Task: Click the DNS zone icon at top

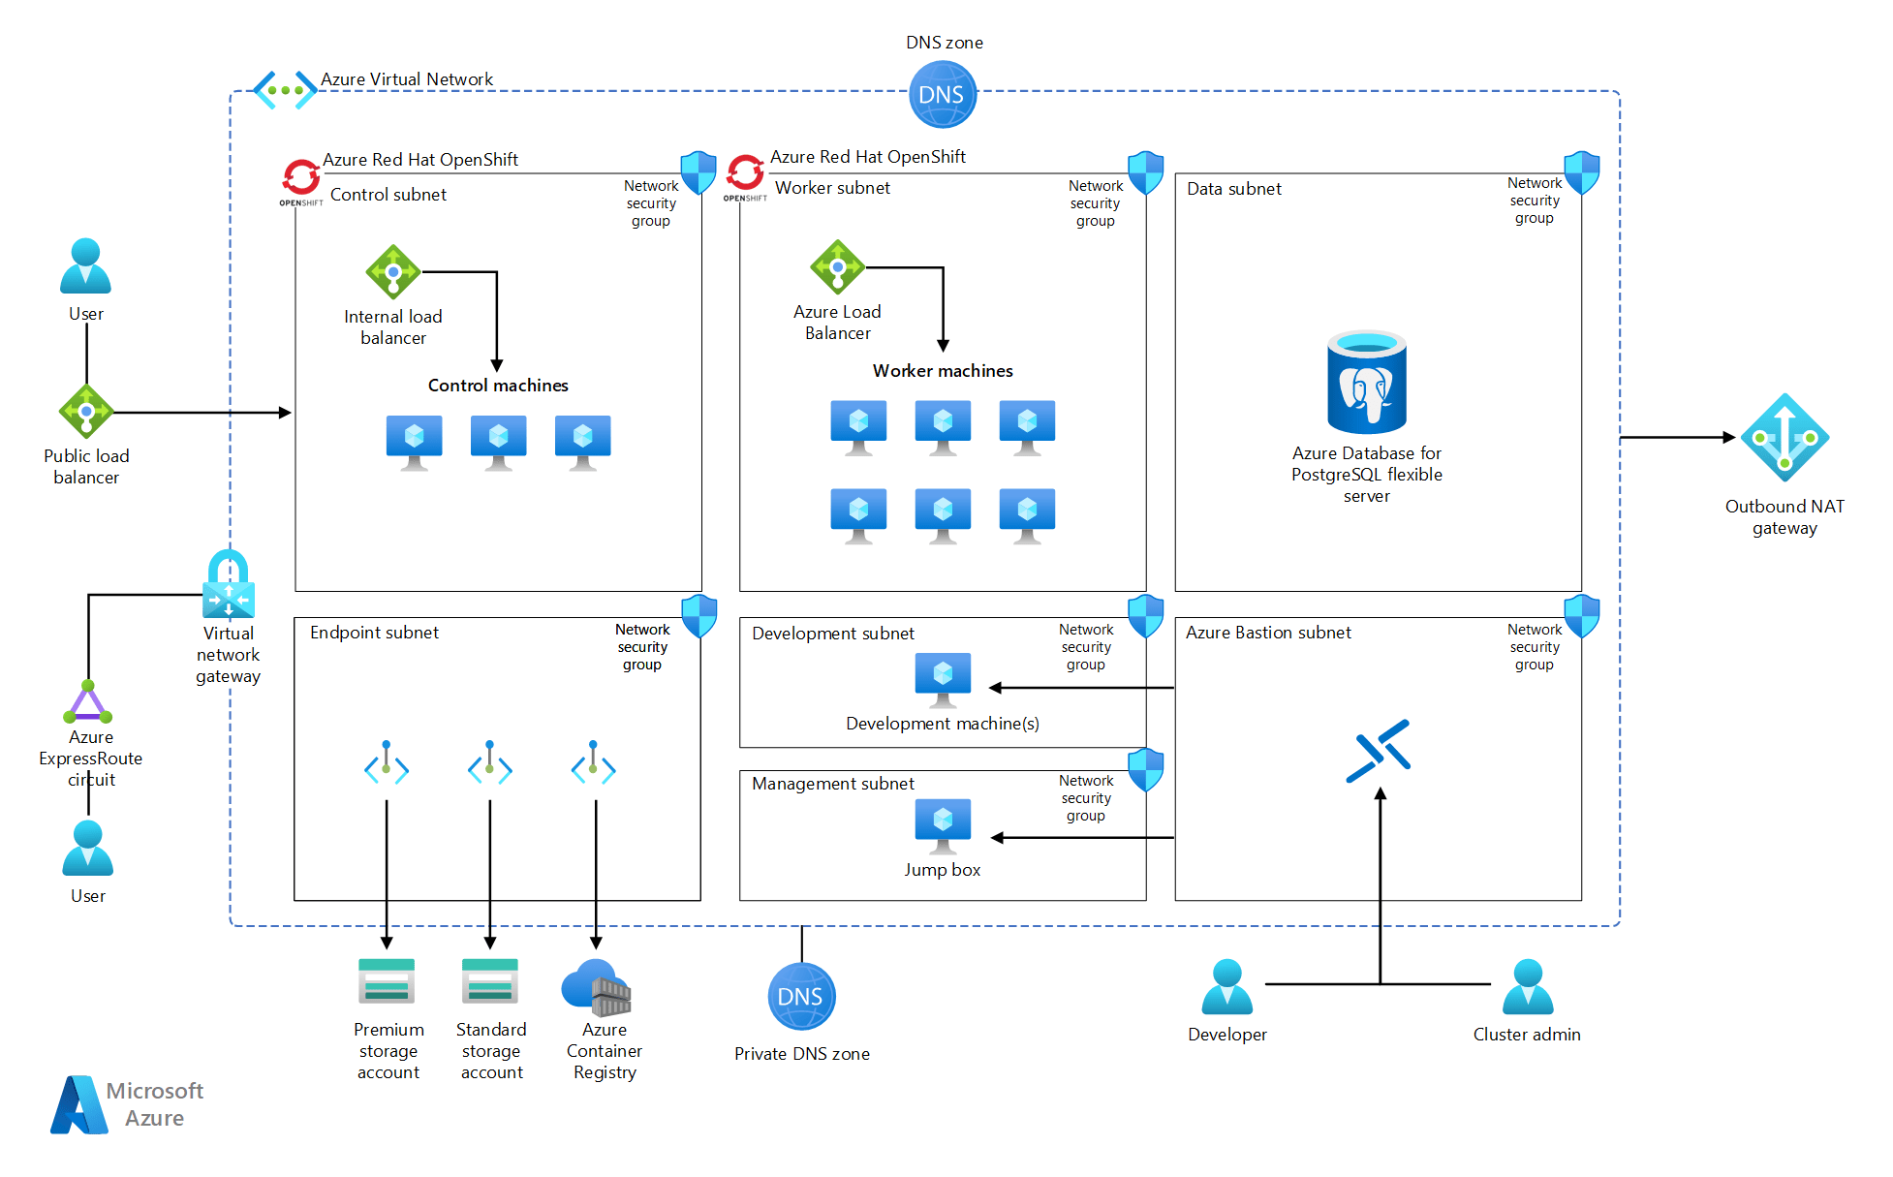Action: 942,94
